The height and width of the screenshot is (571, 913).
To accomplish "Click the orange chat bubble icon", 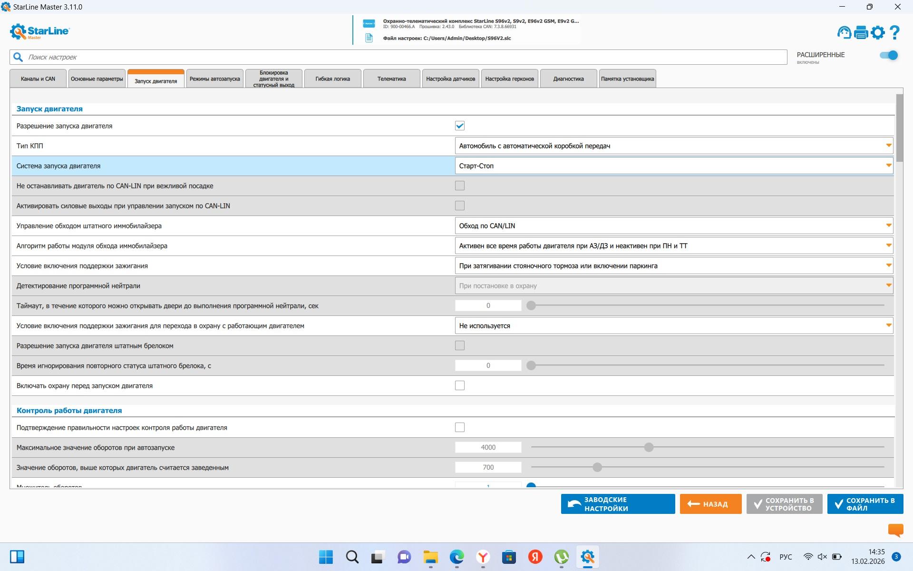I will pyautogui.click(x=895, y=530).
